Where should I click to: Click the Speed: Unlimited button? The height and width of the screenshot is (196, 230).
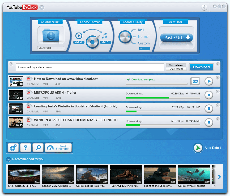(x=58, y=148)
